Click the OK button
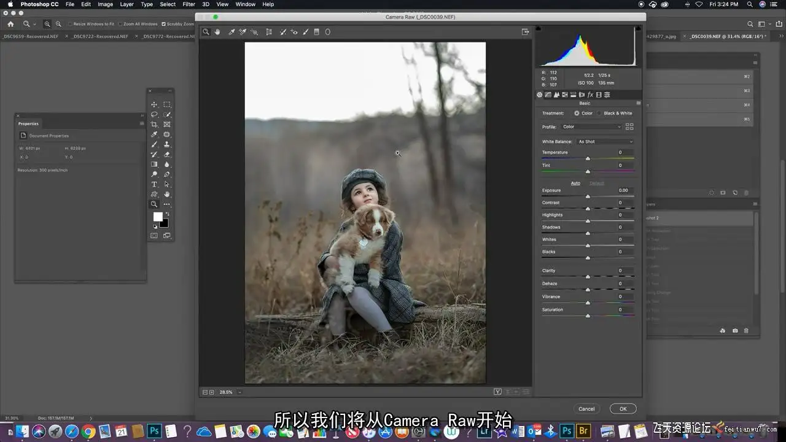Viewport: 786px width, 442px height. 623,409
